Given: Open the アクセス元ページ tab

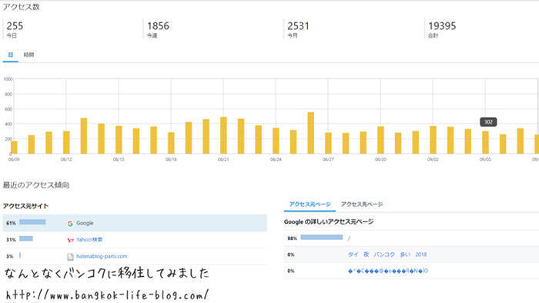Looking at the screenshot, I should 310,204.
